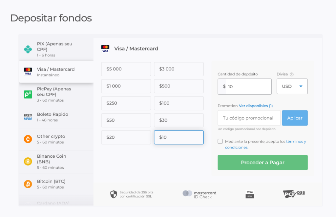Viewport: 336px width, 217px height.
Task: Apply the promo code with Aplicar
Action: click(x=295, y=118)
